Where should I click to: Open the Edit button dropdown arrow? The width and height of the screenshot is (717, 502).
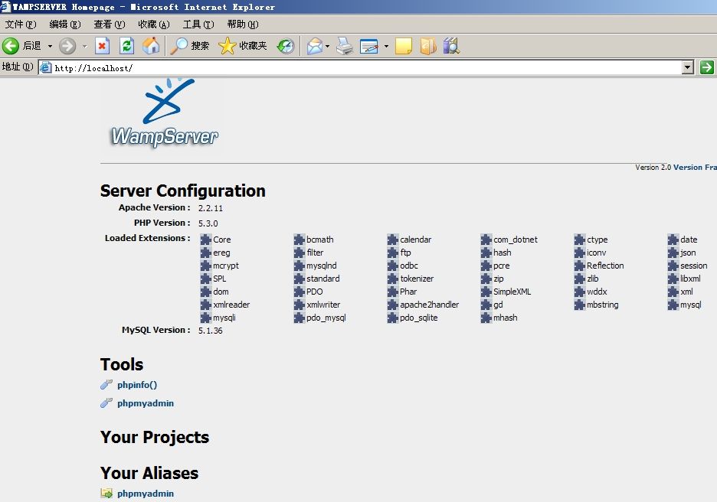click(386, 46)
